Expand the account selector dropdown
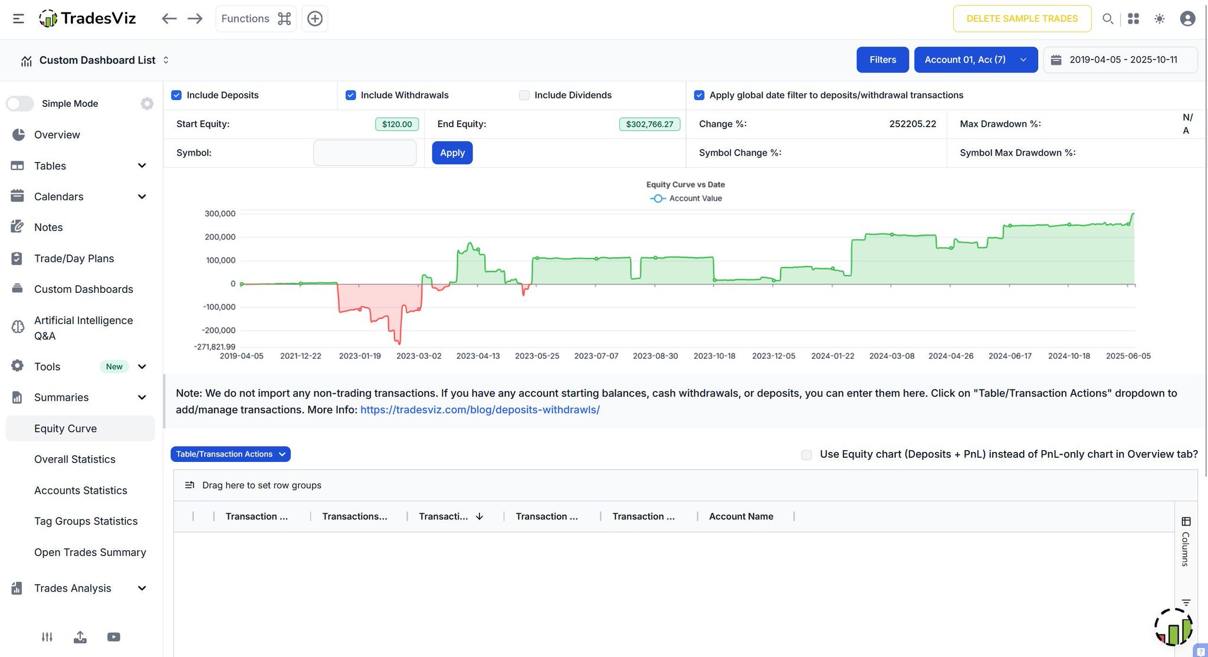 pos(976,60)
